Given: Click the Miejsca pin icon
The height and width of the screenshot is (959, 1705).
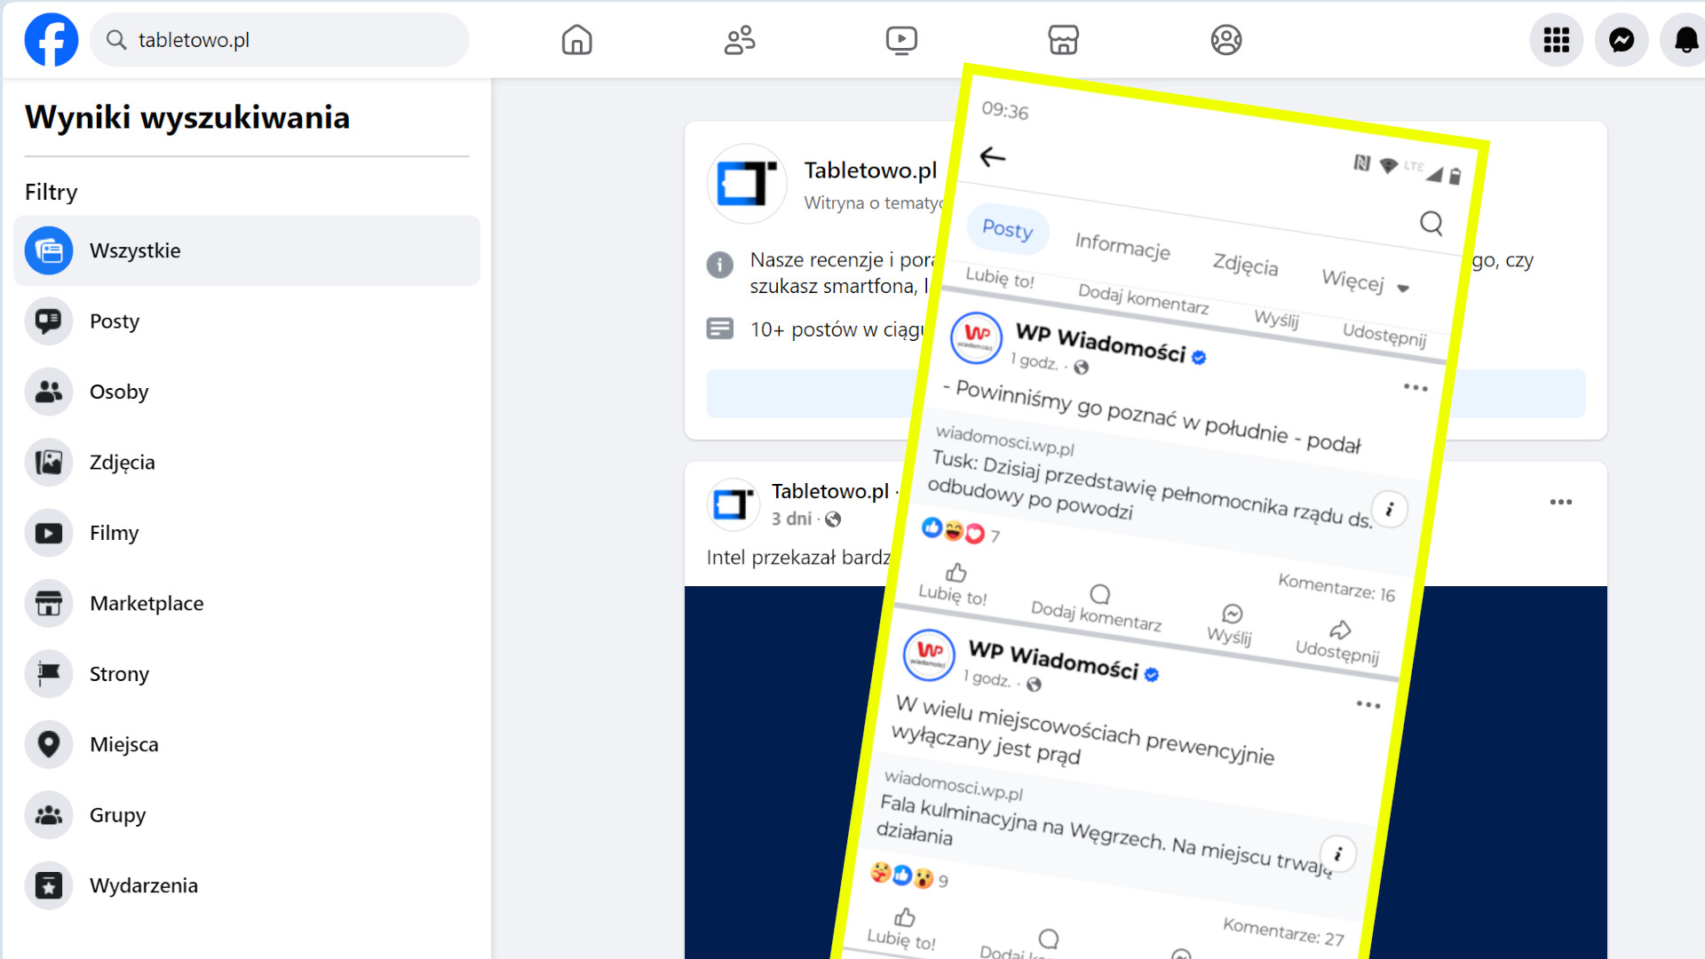Looking at the screenshot, I should (x=49, y=744).
